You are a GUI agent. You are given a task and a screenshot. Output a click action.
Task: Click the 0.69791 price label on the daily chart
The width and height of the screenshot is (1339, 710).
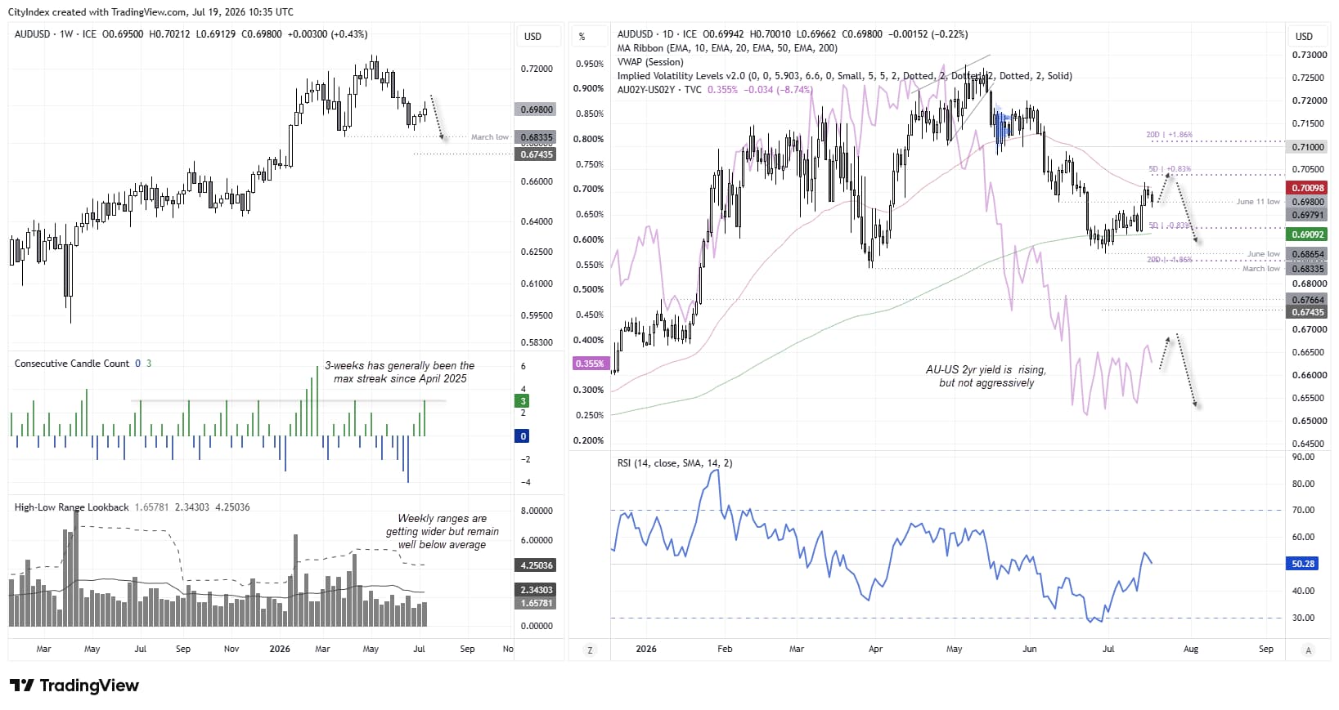[x=1308, y=215]
